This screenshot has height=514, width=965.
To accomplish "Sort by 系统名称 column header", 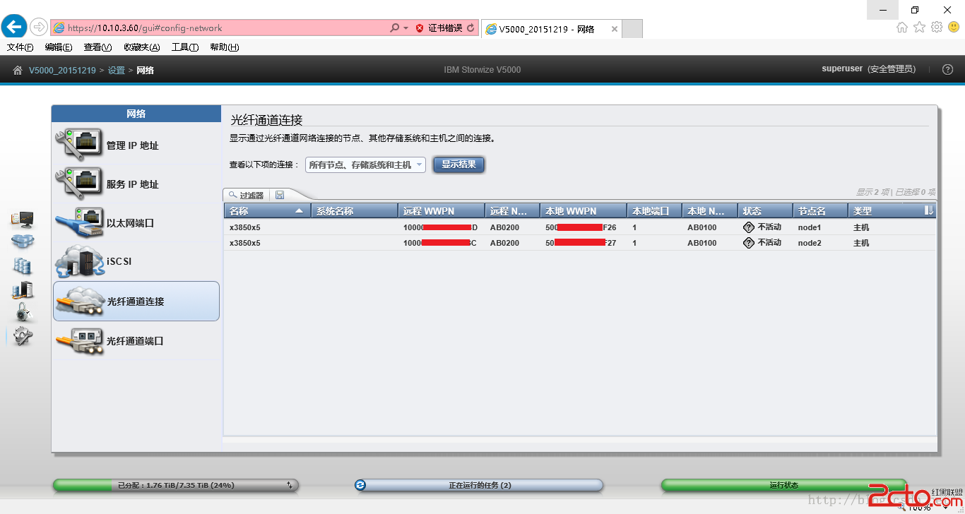I will click(355, 210).
